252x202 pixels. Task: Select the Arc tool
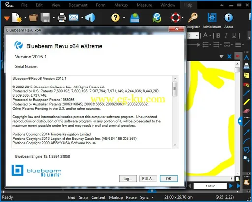point(247,141)
